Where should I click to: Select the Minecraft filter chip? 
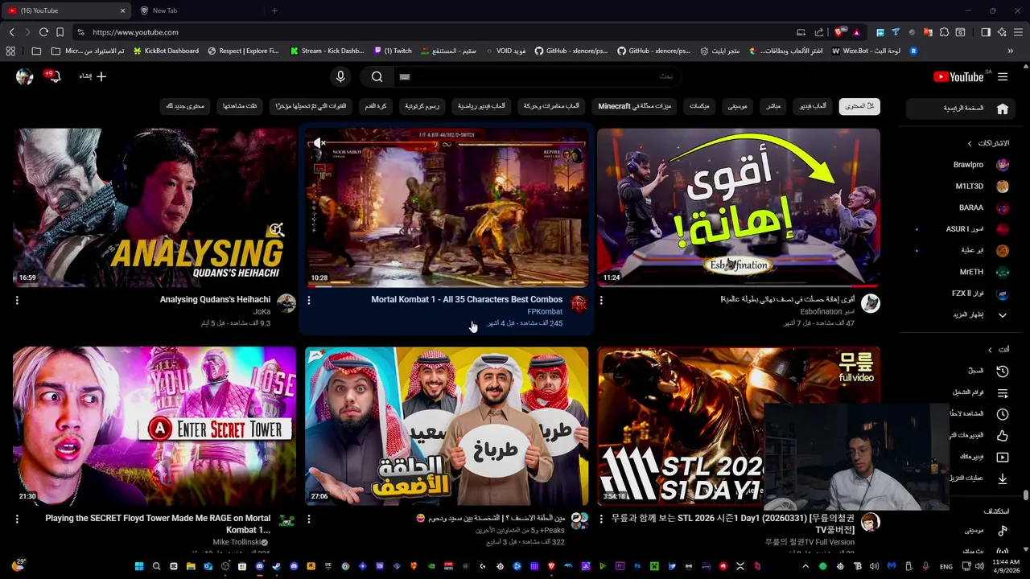[635, 106]
